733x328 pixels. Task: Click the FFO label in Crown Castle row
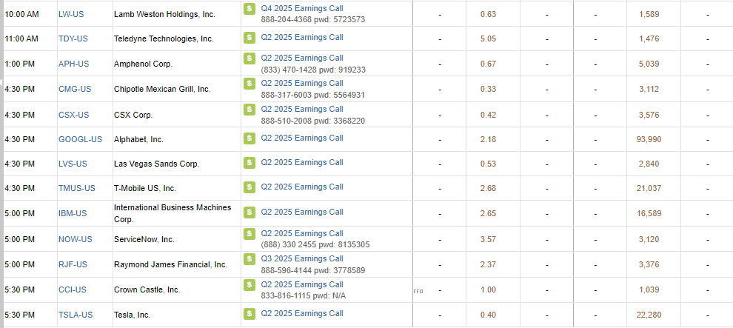tap(418, 291)
